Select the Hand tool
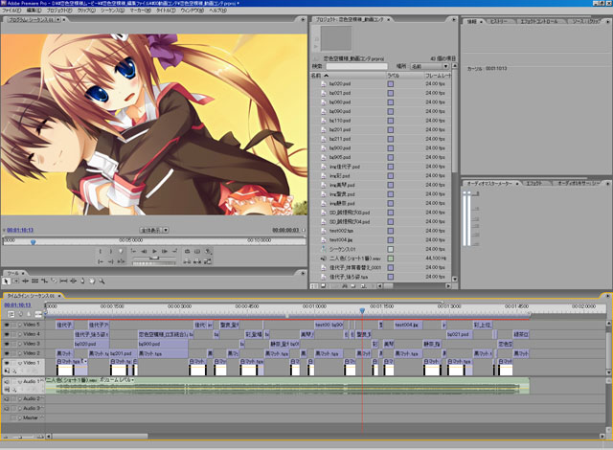Viewport: 613px width, 450px height. pos(92,281)
